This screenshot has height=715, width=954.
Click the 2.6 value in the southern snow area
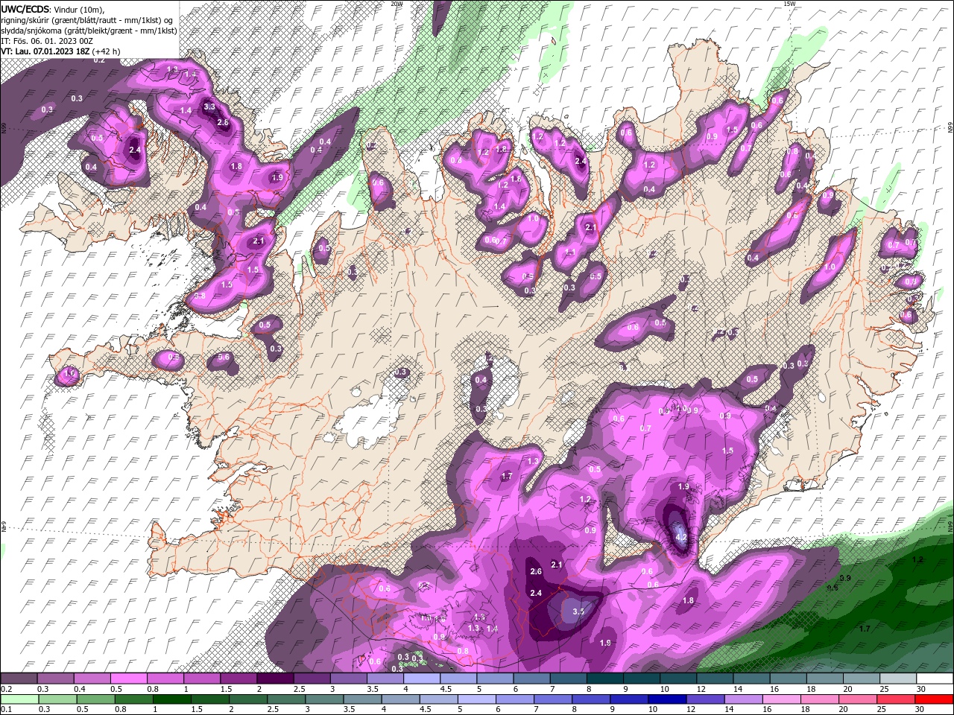(535, 571)
